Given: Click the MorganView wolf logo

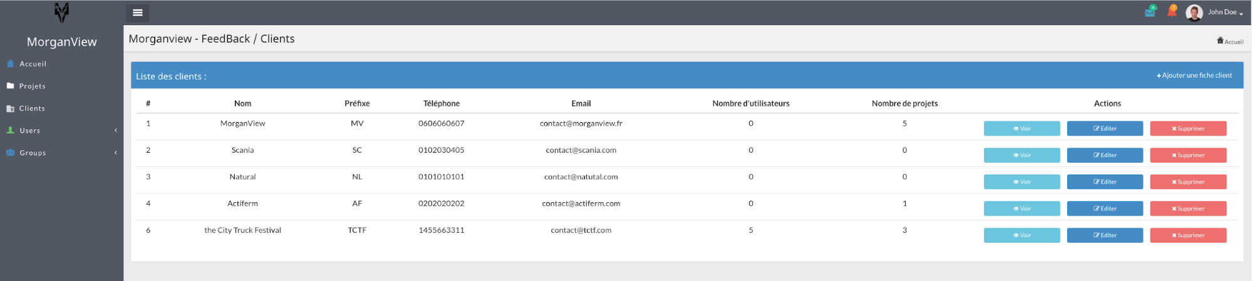Looking at the screenshot, I should pyautogui.click(x=61, y=13).
